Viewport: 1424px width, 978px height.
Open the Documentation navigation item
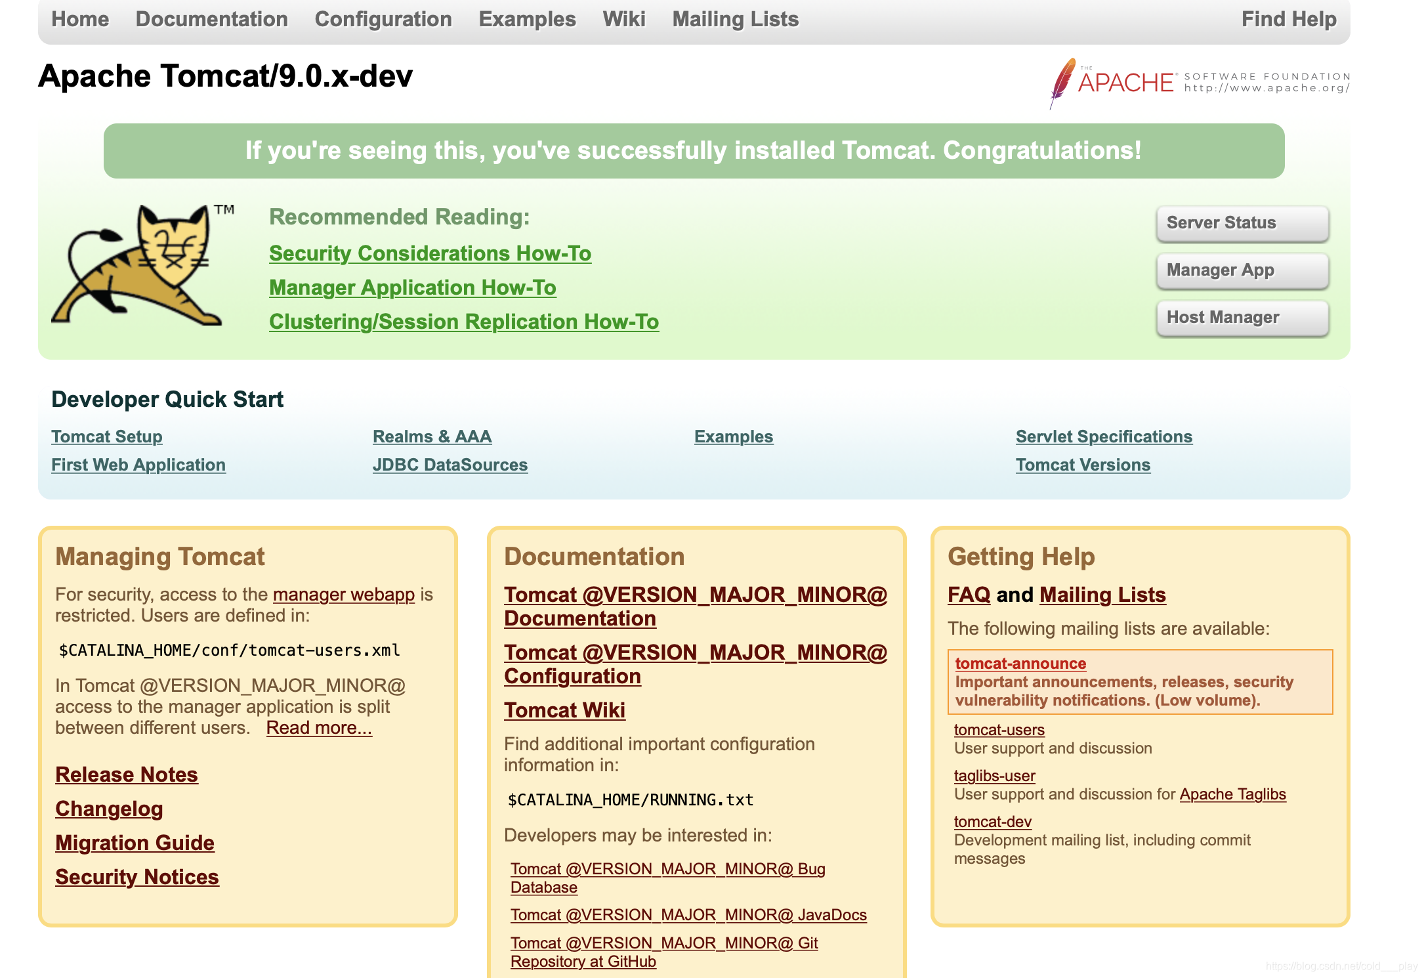click(212, 19)
